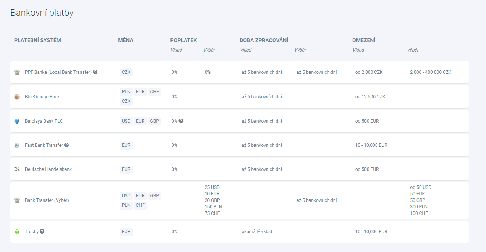
Task: Open the help icon beside Trustly
Action: (x=42, y=231)
